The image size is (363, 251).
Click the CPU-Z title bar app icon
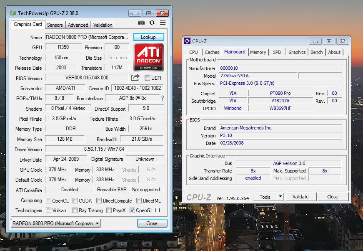pyautogui.click(x=187, y=41)
